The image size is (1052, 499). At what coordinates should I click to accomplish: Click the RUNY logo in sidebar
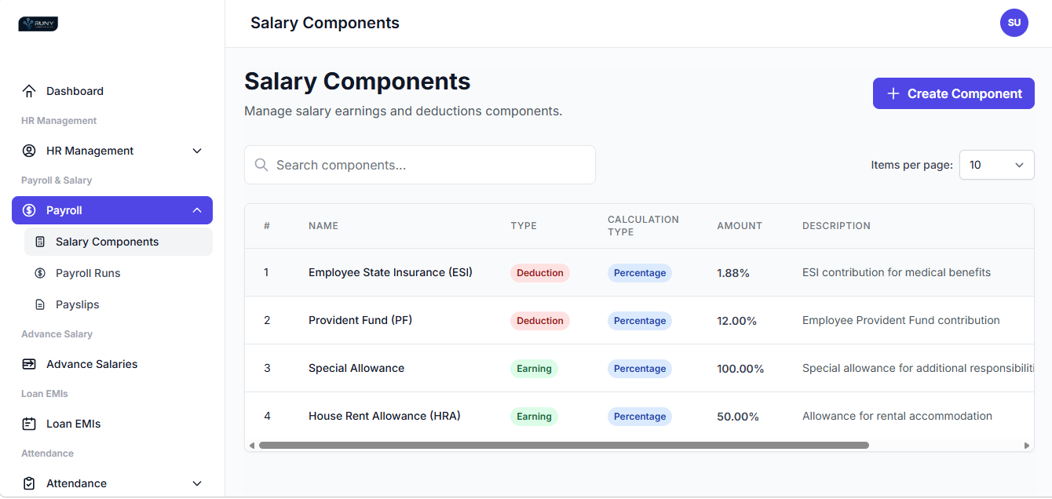click(x=38, y=24)
